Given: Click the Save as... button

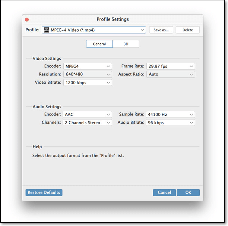Looking at the screenshot, I should coord(161,30).
